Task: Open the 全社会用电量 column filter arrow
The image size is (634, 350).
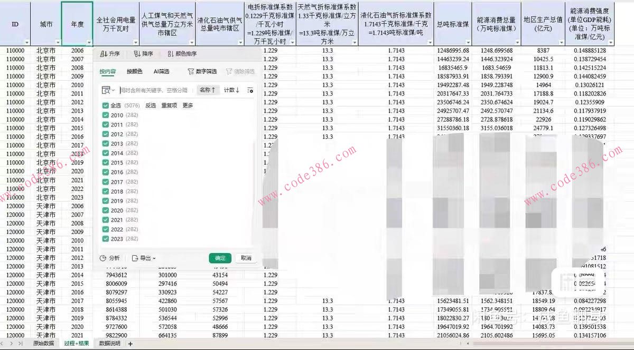Action: point(135,43)
